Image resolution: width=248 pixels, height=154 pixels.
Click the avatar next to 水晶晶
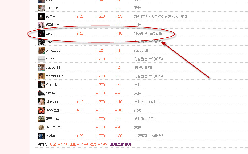pyautogui.click(x=41, y=136)
